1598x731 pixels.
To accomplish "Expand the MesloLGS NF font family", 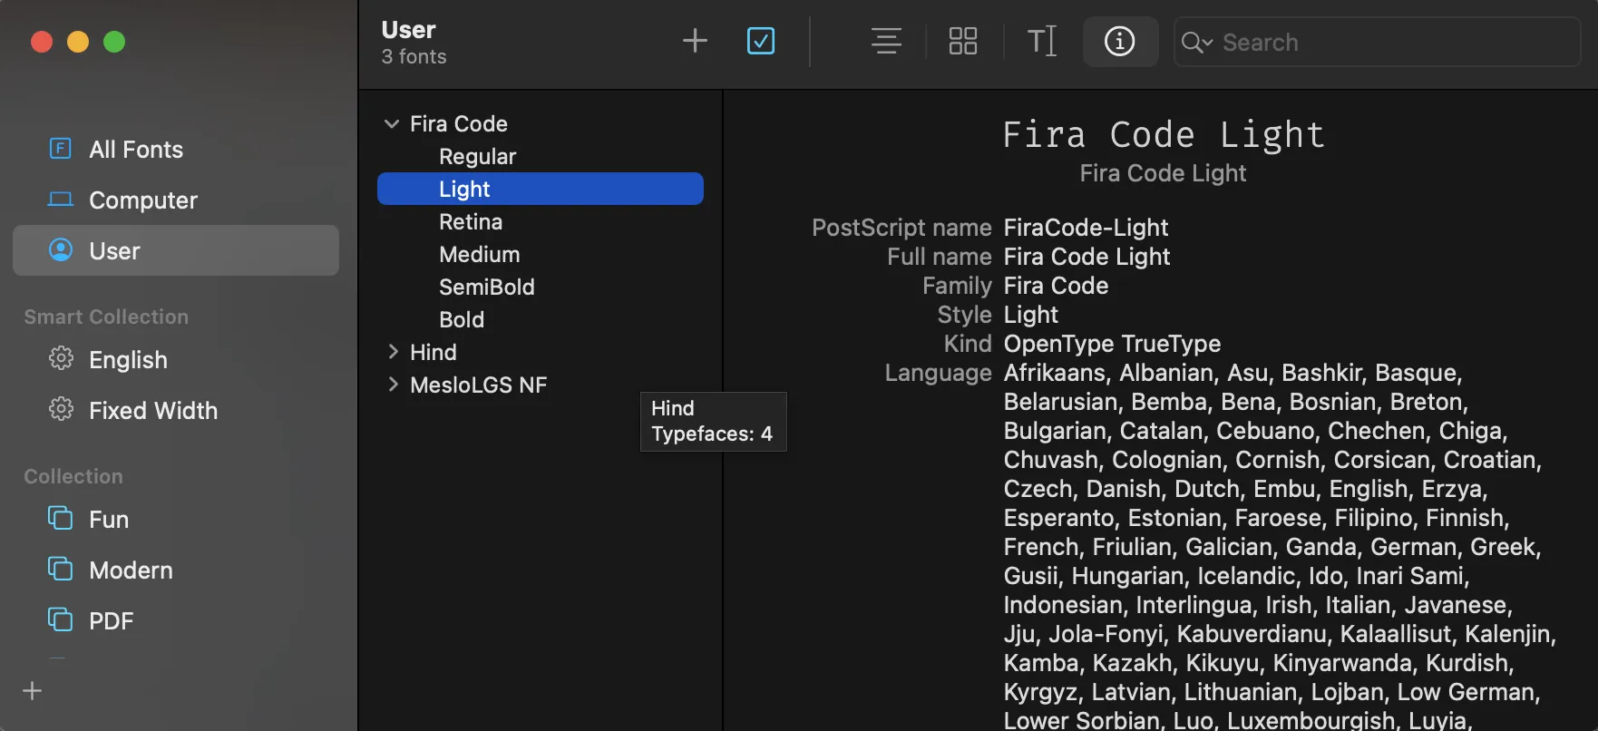I will pos(393,385).
